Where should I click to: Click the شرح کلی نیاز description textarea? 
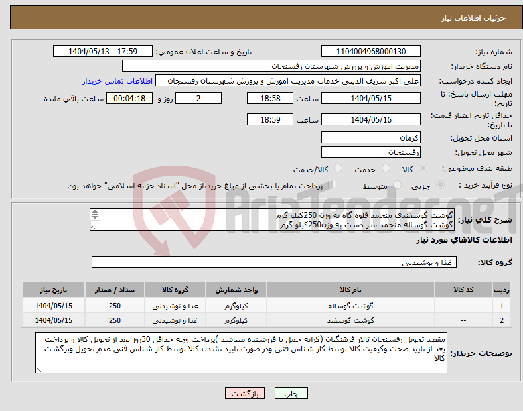(272, 220)
